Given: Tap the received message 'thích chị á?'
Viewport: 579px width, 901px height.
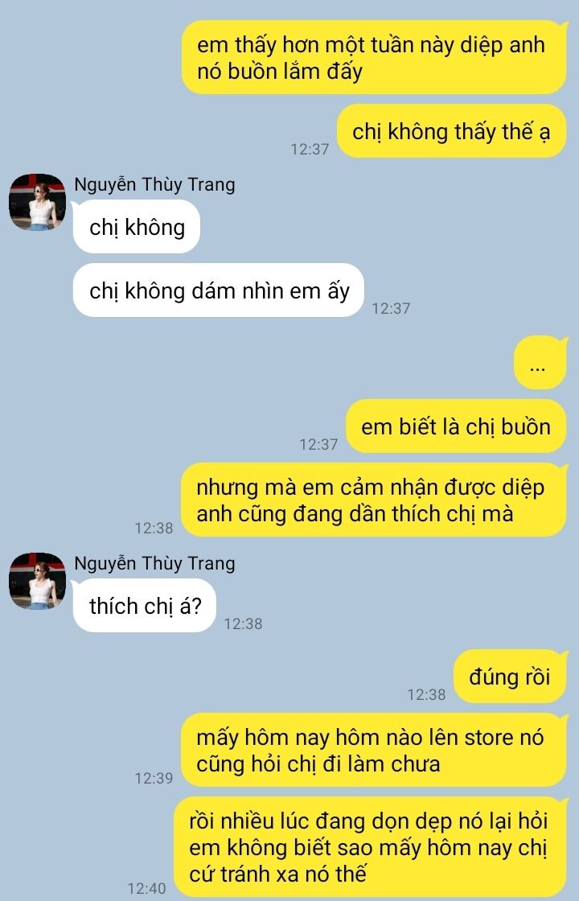Looking at the screenshot, I should click(144, 606).
